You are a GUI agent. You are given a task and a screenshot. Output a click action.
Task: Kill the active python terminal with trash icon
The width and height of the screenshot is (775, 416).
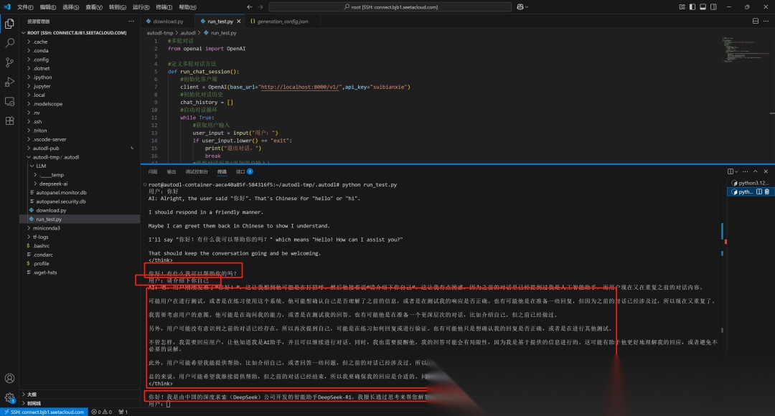coord(767,192)
